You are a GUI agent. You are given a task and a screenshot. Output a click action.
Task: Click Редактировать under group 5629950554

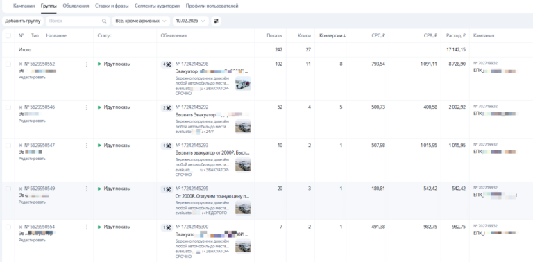(32, 241)
